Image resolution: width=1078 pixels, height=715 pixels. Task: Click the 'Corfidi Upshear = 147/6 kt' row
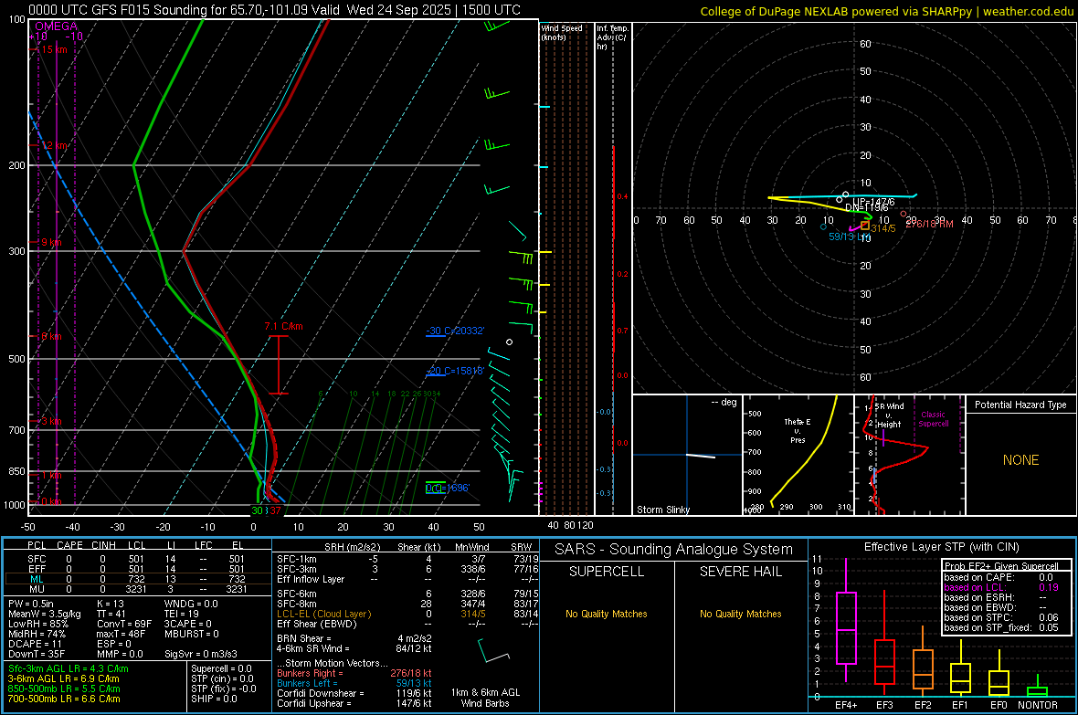(x=354, y=703)
